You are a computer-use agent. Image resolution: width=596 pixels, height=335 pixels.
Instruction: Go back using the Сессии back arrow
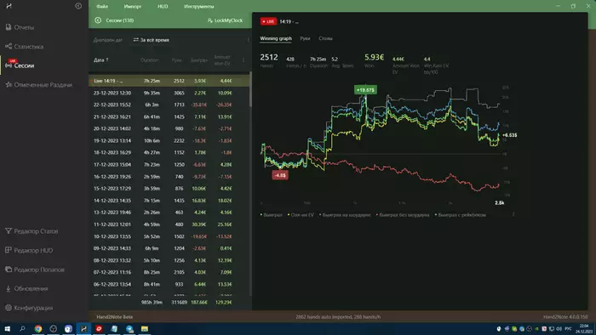tap(98, 20)
